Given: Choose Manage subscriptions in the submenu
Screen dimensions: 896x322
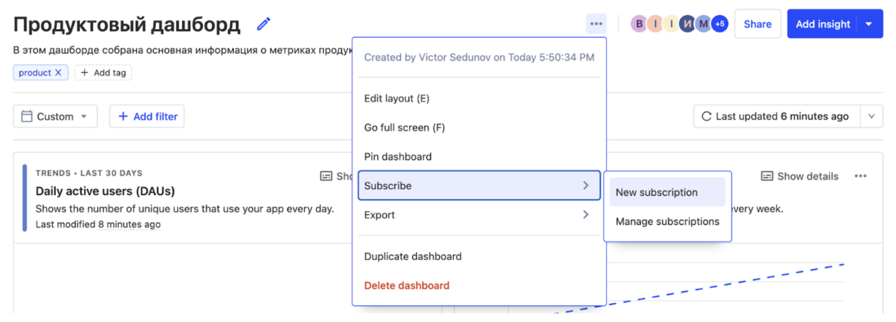Looking at the screenshot, I should pos(667,222).
